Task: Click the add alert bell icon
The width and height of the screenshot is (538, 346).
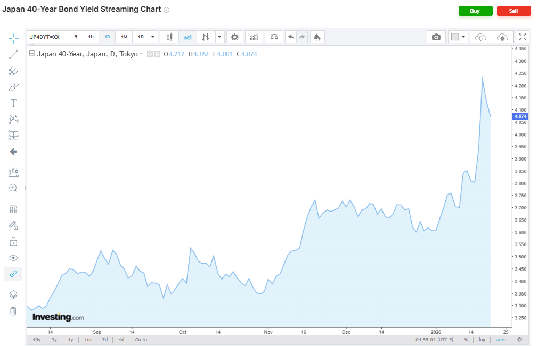Action: (317, 37)
